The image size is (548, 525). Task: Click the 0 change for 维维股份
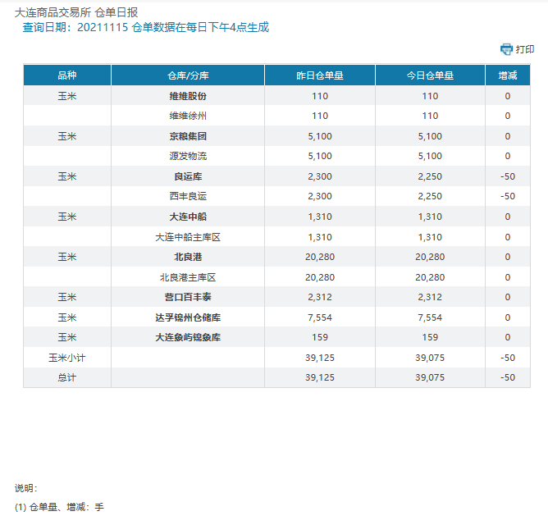(x=508, y=96)
